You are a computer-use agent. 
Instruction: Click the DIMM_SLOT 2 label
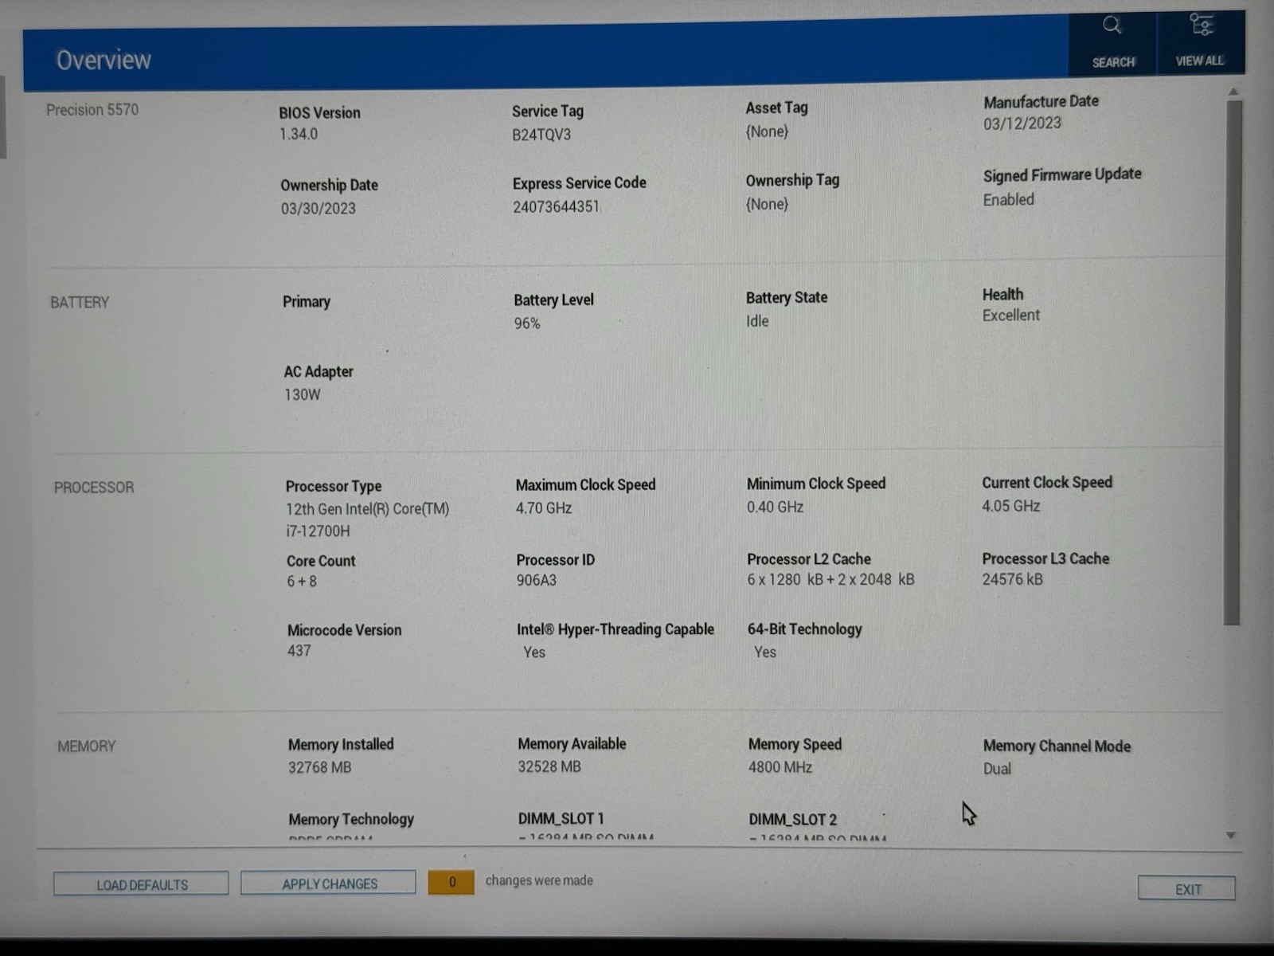click(792, 820)
